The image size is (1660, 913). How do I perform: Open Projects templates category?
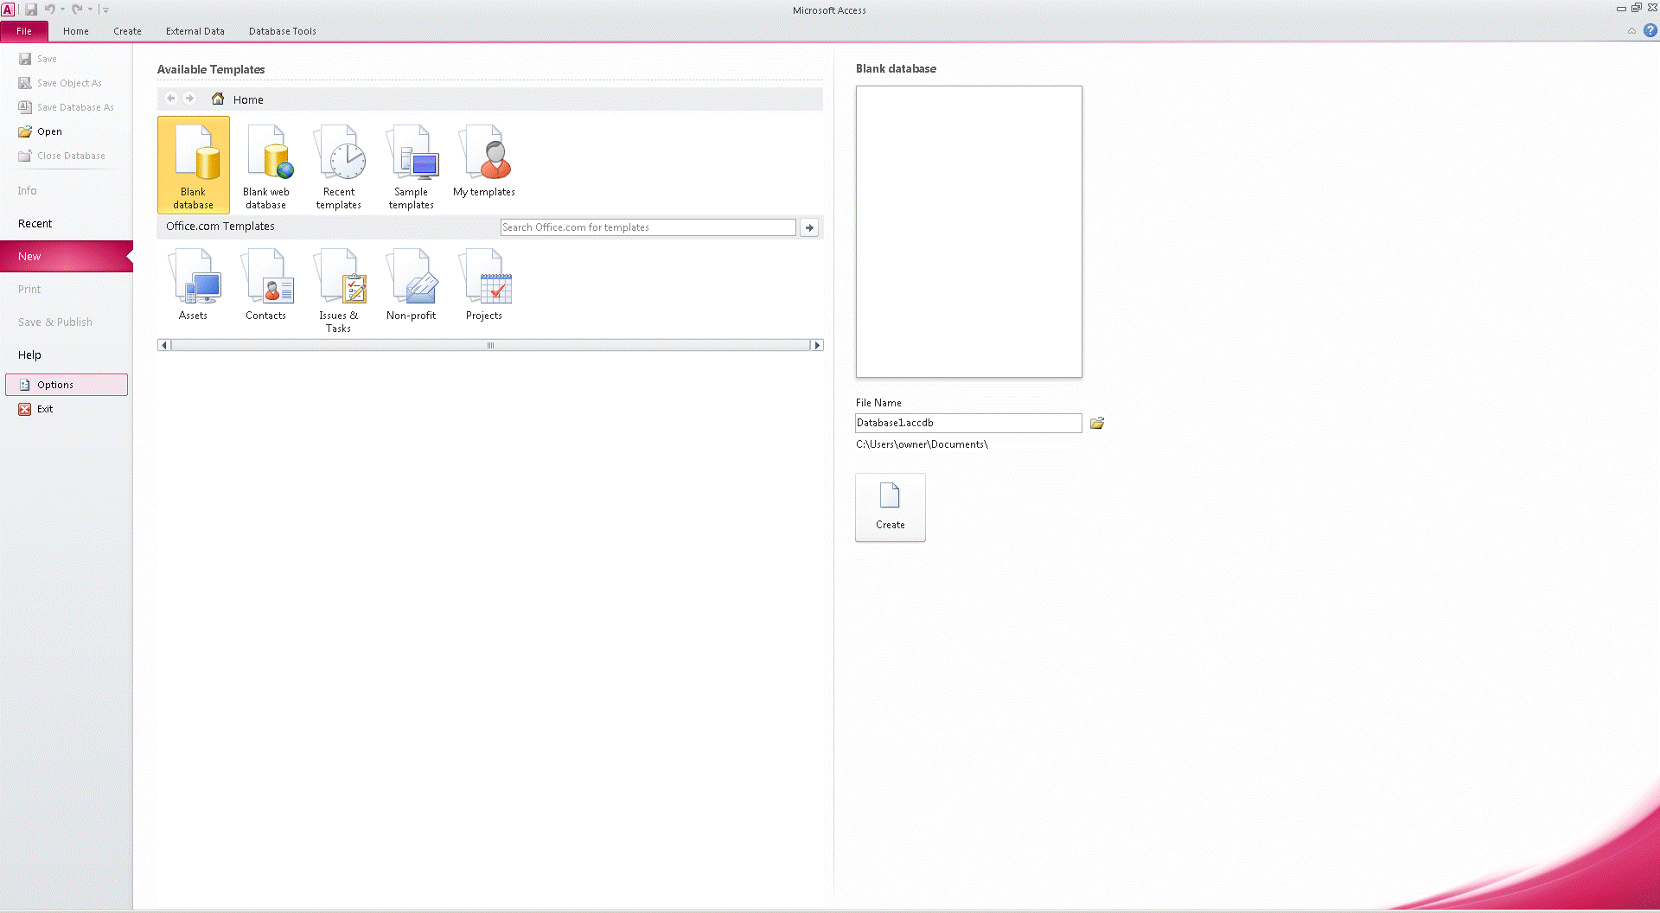click(x=483, y=285)
